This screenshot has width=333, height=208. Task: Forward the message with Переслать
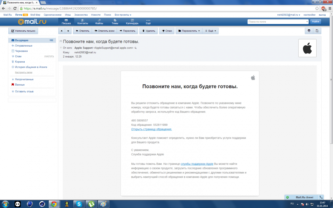coord(128,31)
